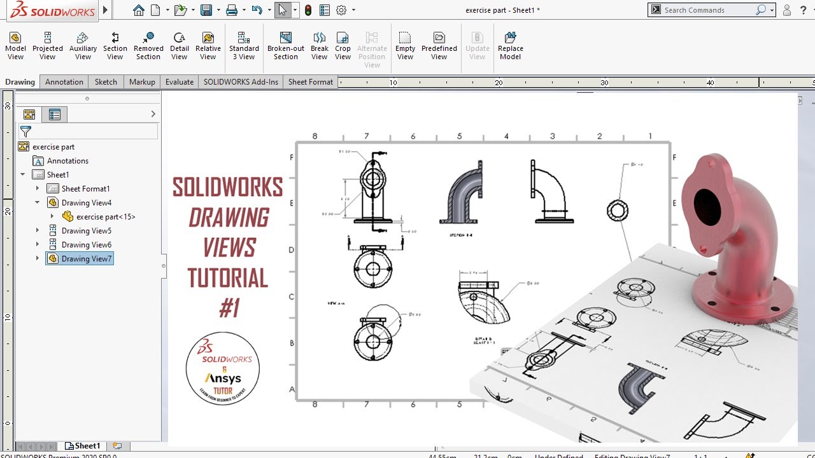
Task: Click the Undo icon
Action: (257, 10)
